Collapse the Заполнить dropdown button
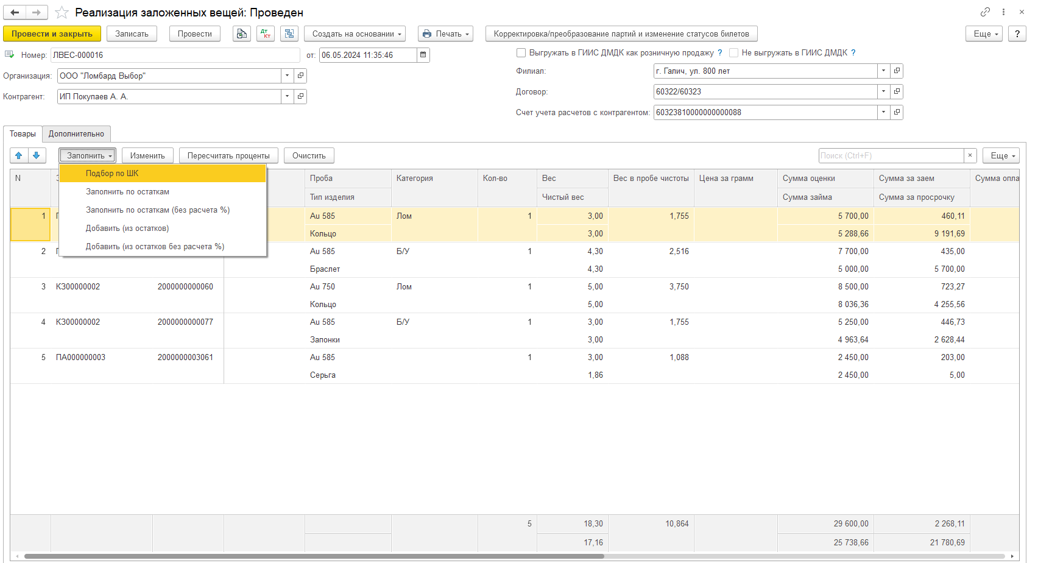The width and height of the screenshot is (1038, 563). pyautogui.click(x=87, y=155)
